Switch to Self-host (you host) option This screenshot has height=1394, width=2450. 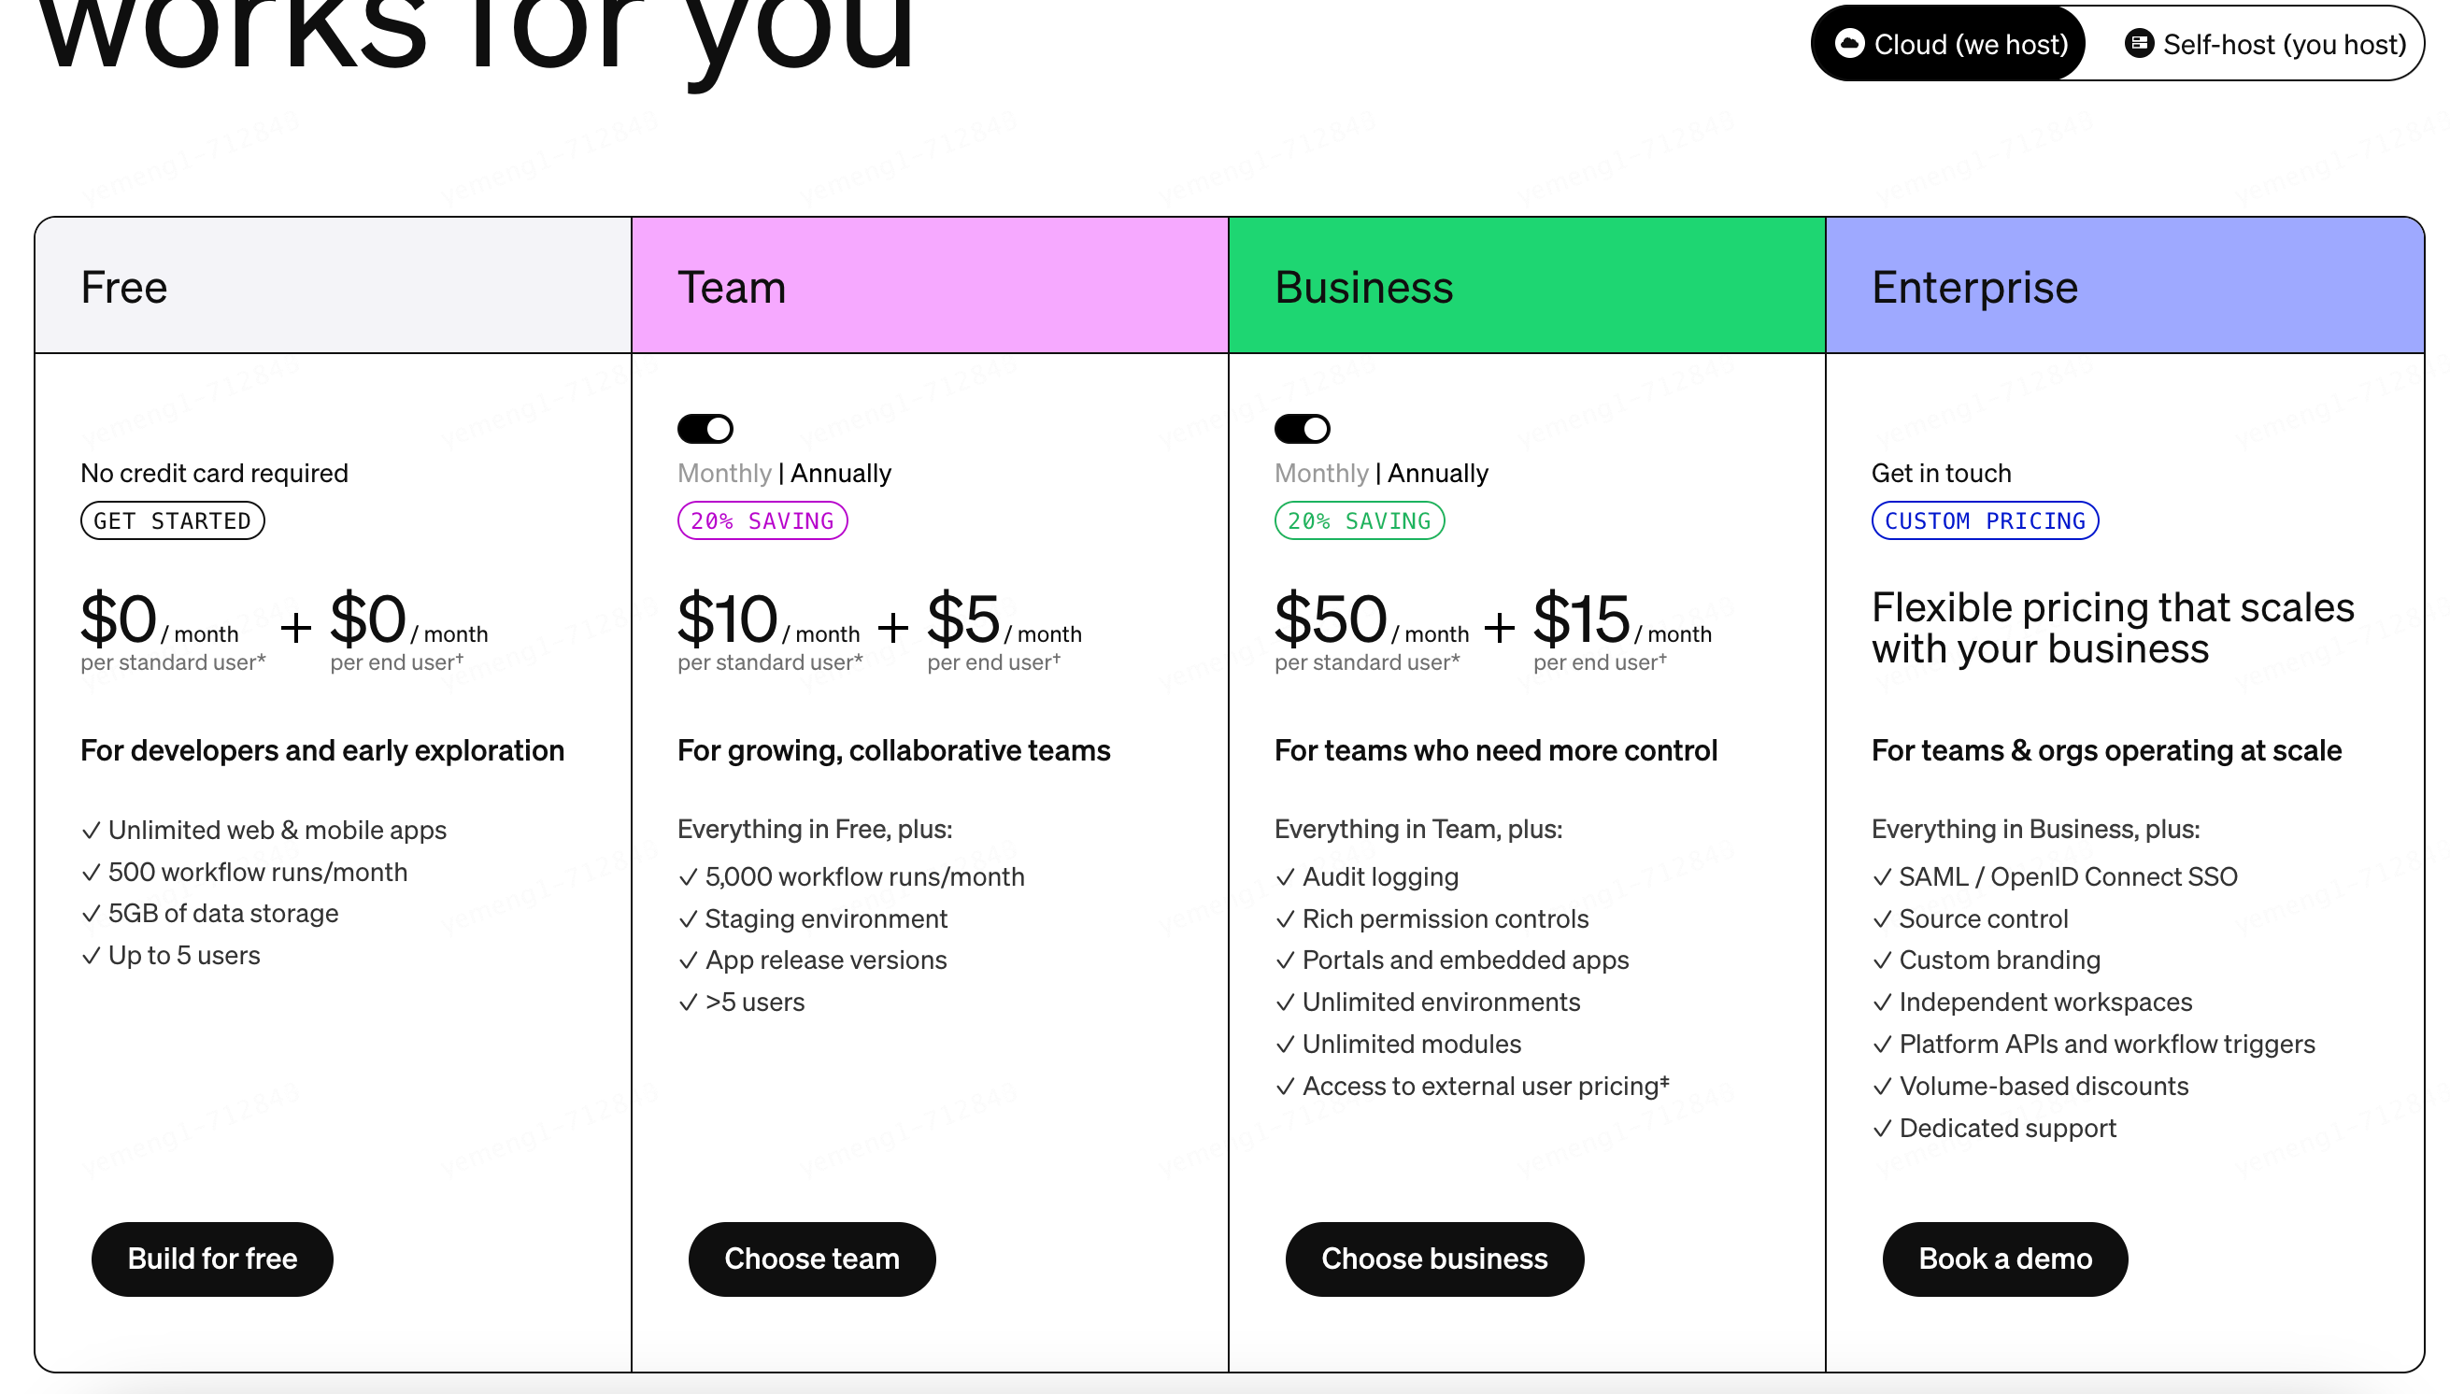[2263, 44]
